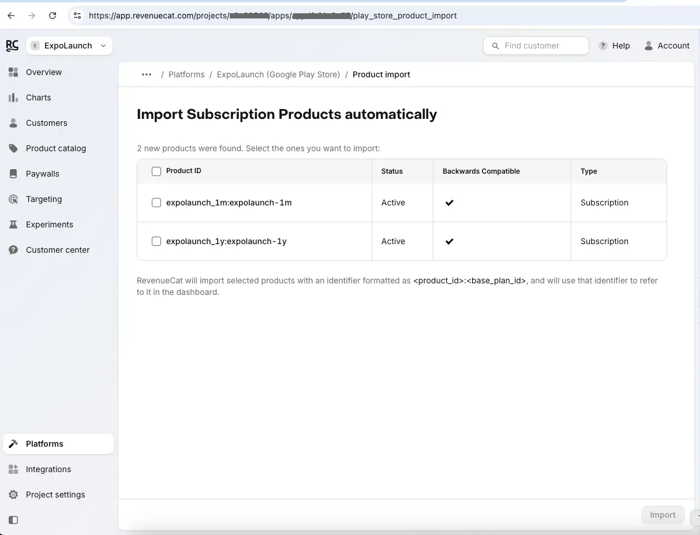Click backwards compatible checkmark in expolaunch_1m row

point(450,203)
